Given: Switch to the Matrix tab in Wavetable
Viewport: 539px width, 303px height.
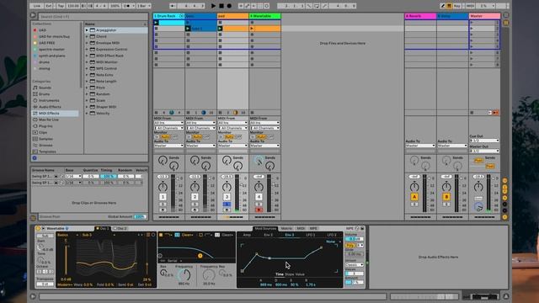Looking at the screenshot, I should (286, 228).
